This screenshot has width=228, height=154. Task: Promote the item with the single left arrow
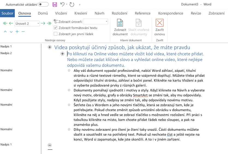11,23
